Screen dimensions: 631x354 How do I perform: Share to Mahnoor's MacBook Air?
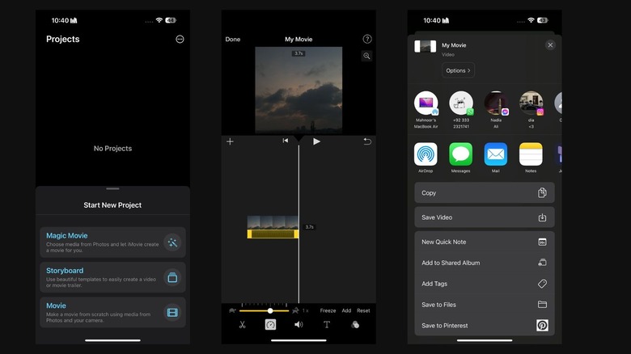pos(426,109)
